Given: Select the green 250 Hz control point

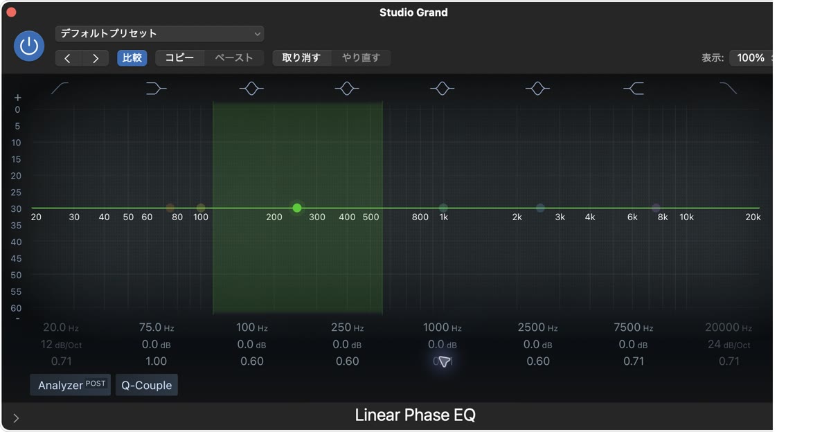Looking at the screenshot, I should point(297,208).
